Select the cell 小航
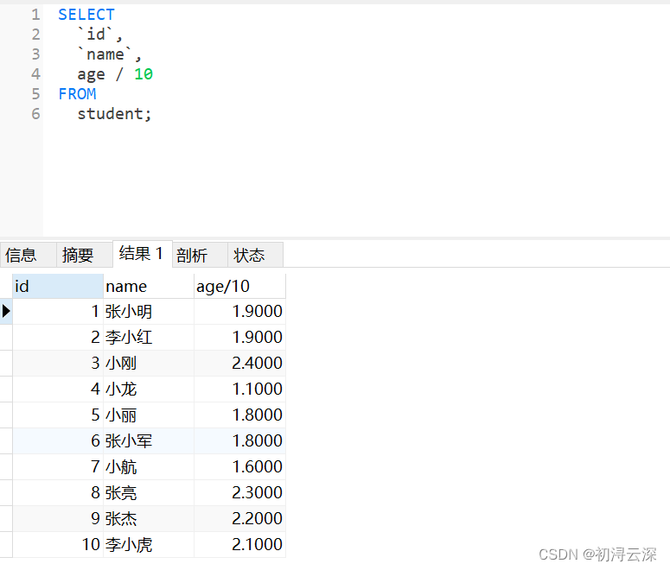This screenshot has width=670, height=570. click(149, 466)
